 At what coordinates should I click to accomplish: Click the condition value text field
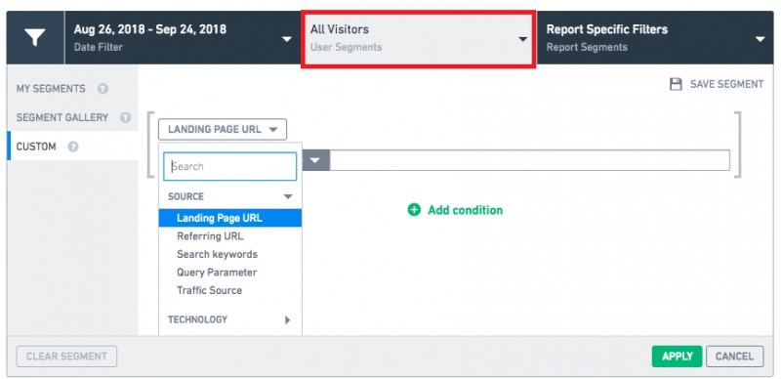(530, 160)
